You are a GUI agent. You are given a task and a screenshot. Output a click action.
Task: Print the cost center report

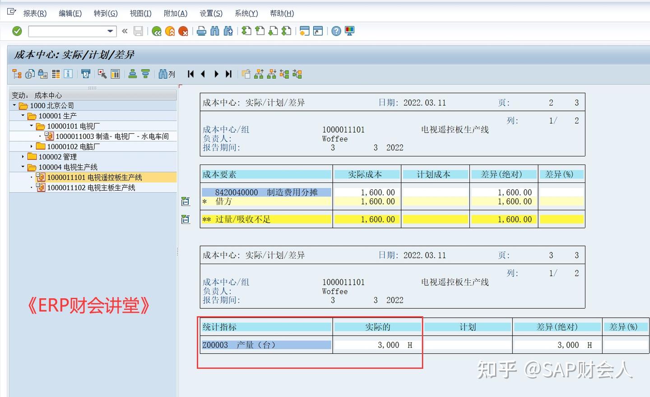[x=201, y=31]
